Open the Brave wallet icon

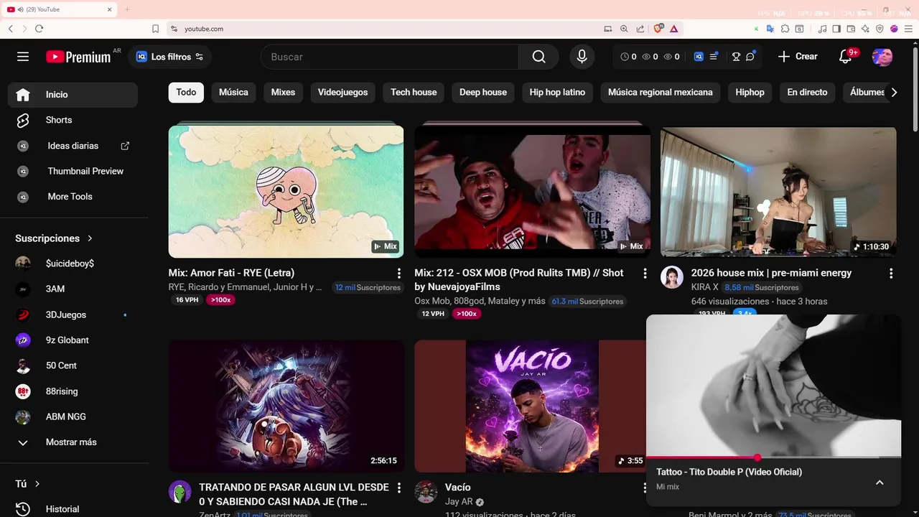pyautogui.click(x=851, y=29)
